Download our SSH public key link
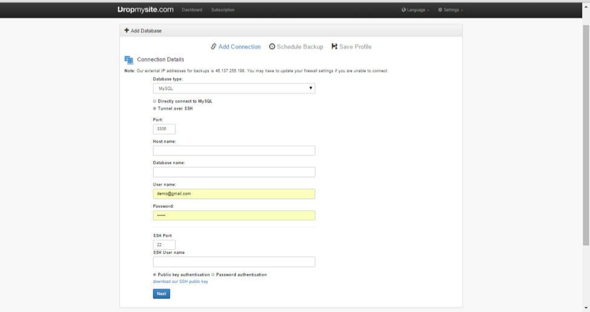Image resolution: width=590 pixels, height=312 pixels. (x=180, y=282)
